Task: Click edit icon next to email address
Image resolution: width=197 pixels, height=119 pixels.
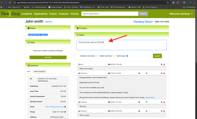Action: click(x=65, y=107)
